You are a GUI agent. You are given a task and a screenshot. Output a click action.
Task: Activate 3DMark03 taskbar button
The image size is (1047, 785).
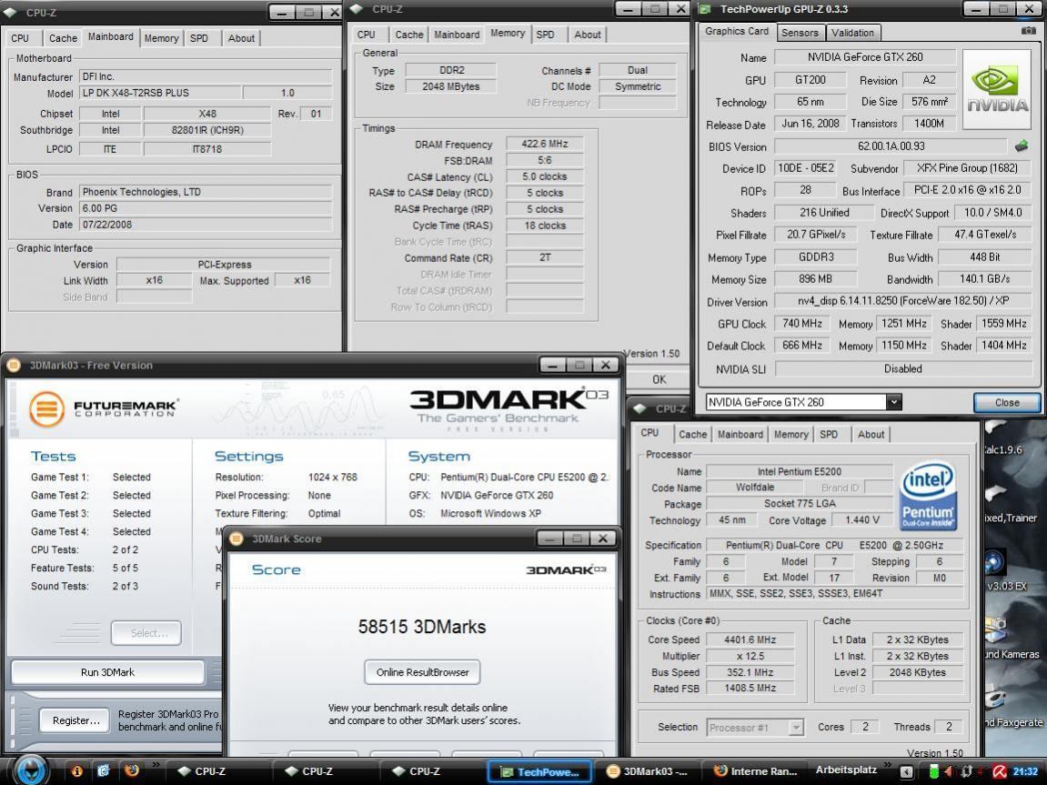(647, 771)
